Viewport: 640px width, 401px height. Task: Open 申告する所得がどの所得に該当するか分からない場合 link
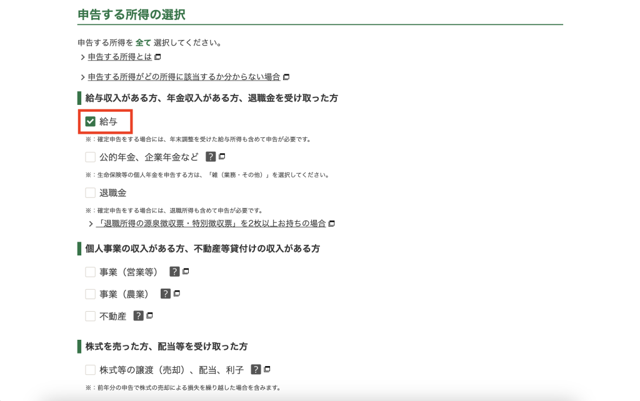[x=184, y=77]
